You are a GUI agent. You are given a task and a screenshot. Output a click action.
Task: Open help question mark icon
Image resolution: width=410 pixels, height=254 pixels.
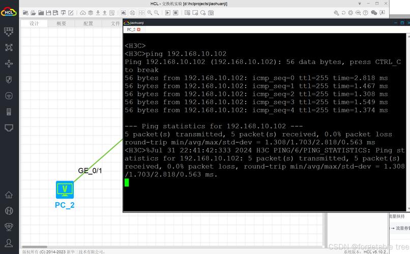(366, 13)
